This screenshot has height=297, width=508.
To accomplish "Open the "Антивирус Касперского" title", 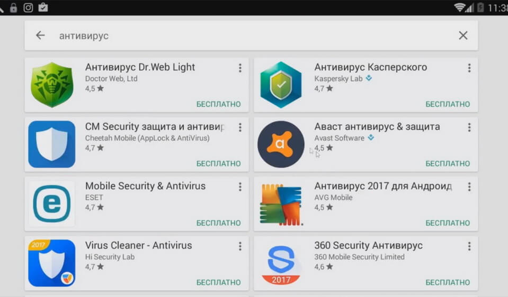I will (371, 67).
